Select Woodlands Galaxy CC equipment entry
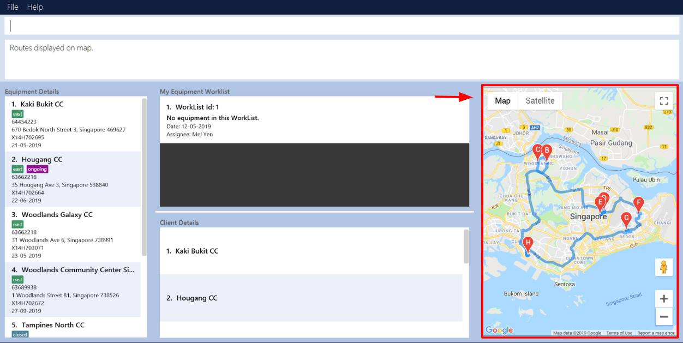 73,234
